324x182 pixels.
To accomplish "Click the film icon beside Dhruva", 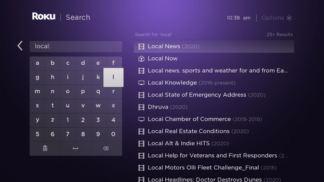I will tap(141, 107).
